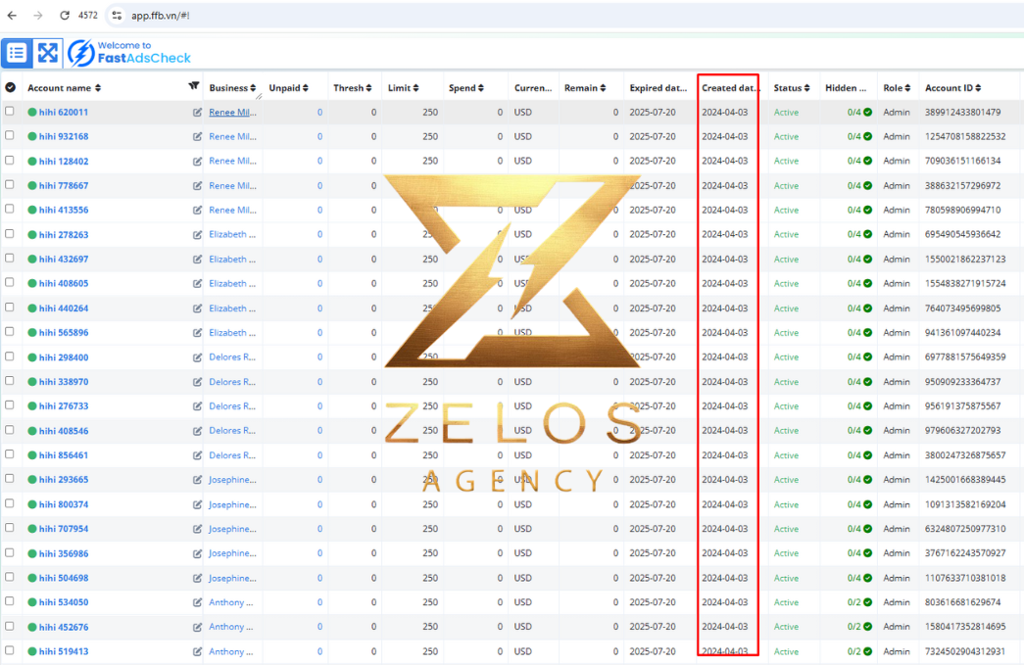This screenshot has height=665, width=1024.
Task: Reload the page with the refresh icon
Action: (x=64, y=15)
